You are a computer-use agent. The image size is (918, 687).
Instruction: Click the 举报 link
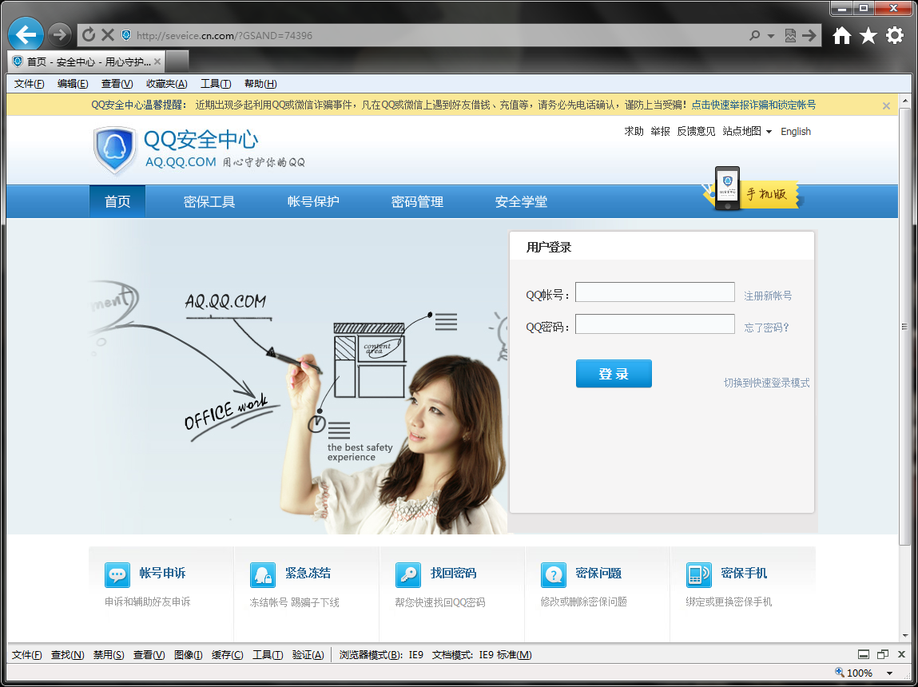point(661,131)
